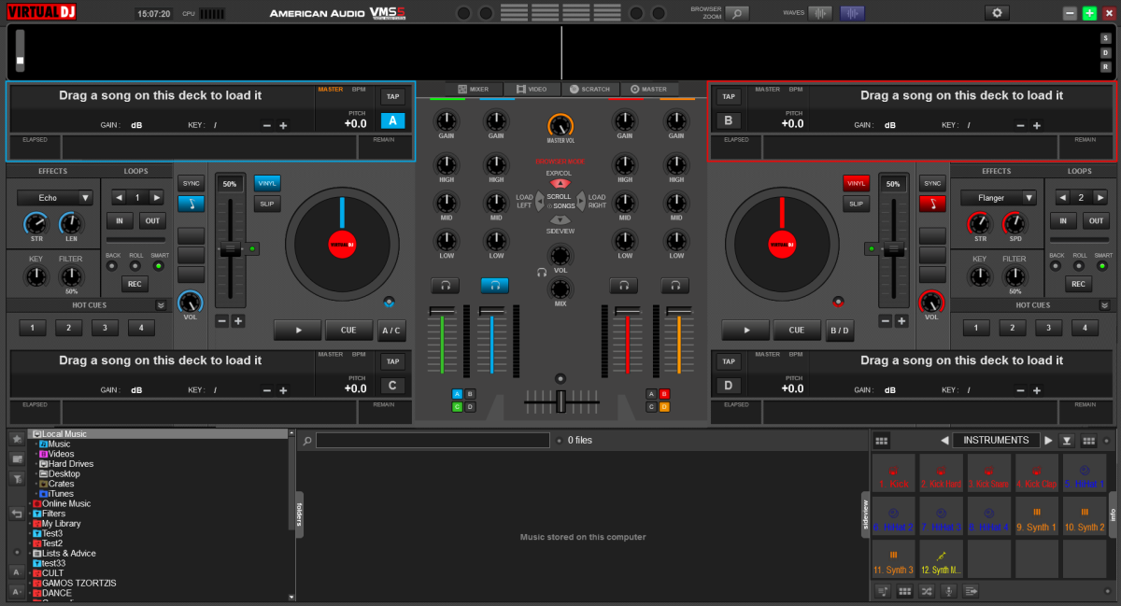Click the LOAD LEFT arrow
The height and width of the screenshot is (606, 1121).
click(x=539, y=201)
